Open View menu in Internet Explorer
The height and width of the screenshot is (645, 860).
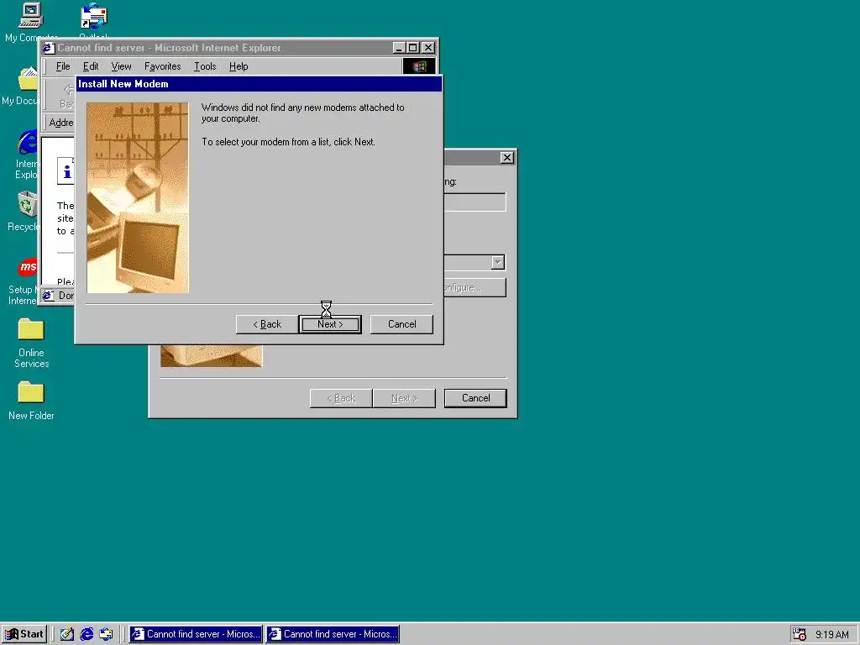(x=121, y=66)
